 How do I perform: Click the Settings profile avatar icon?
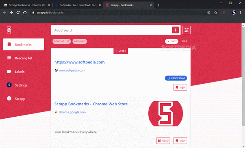[x=9, y=85]
